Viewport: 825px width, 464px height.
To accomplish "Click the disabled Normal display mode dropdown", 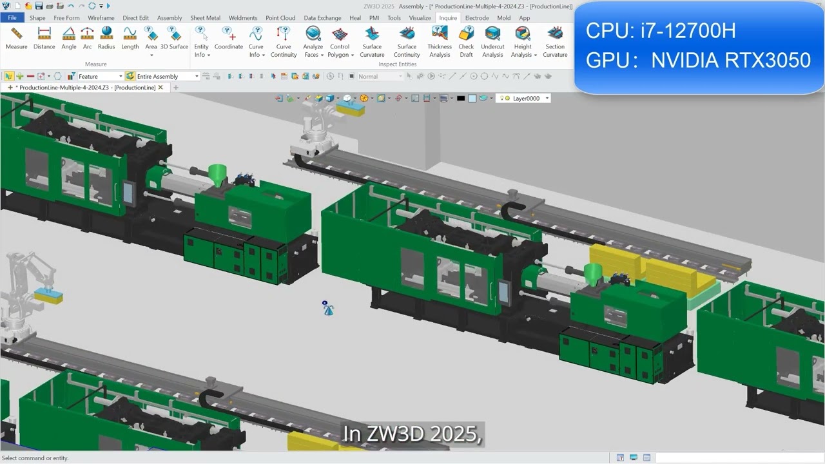I will pos(380,76).
